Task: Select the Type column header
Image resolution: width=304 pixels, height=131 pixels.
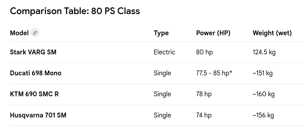Action: 161,33
